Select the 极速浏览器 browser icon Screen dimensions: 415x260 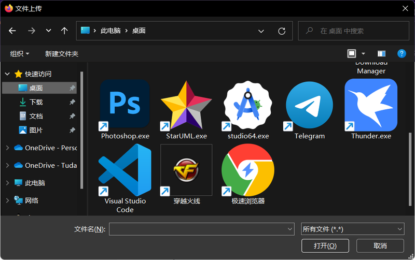(247, 170)
